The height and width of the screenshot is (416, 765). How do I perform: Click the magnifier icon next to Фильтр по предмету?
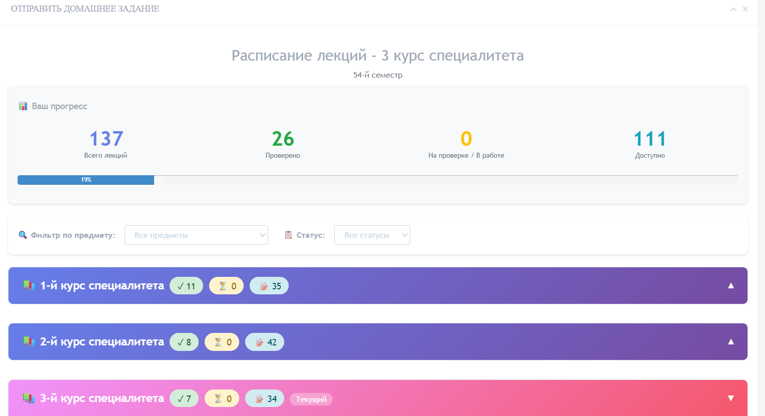point(22,235)
